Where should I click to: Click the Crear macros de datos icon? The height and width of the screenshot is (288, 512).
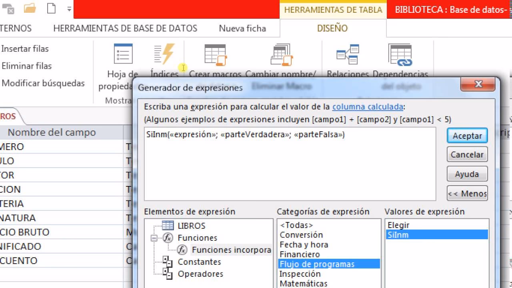(x=215, y=55)
